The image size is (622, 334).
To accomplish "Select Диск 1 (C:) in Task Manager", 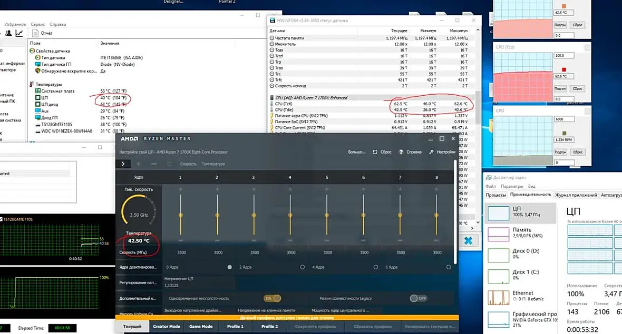I will coord(498,276).
